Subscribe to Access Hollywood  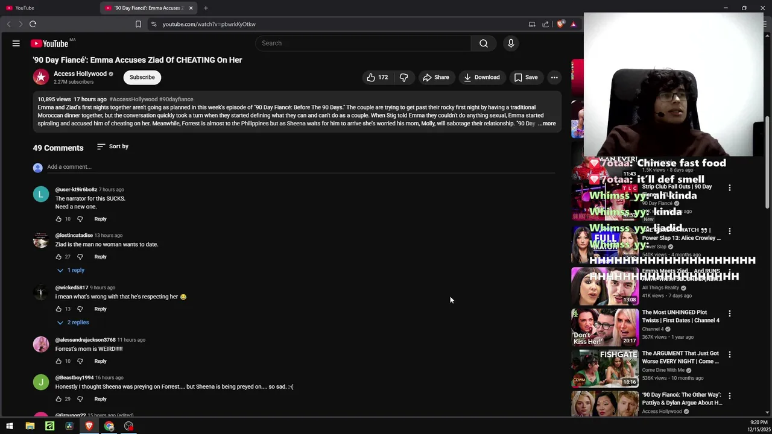click(x=142, y=77)
